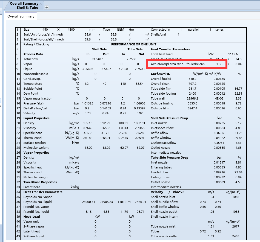Screen dimensions: 260x242
Task: Click the Tube Side Pressure Drop heading
Action: pyautogui.click(x=170, y=158)
